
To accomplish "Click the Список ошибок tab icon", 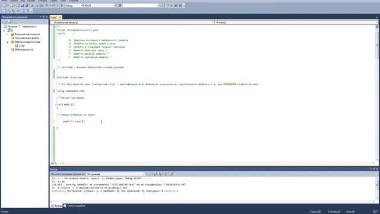I will click(65, 206).
